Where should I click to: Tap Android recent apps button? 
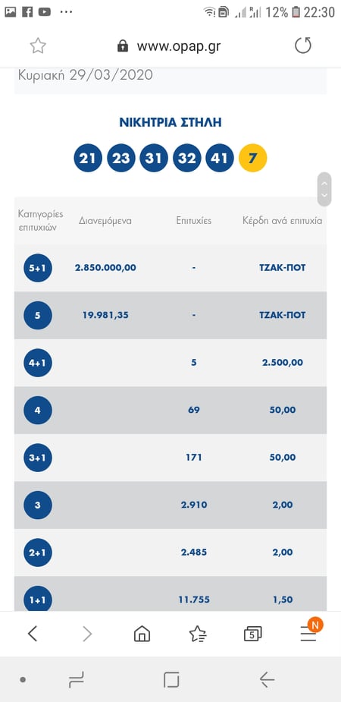click(77, 681)
